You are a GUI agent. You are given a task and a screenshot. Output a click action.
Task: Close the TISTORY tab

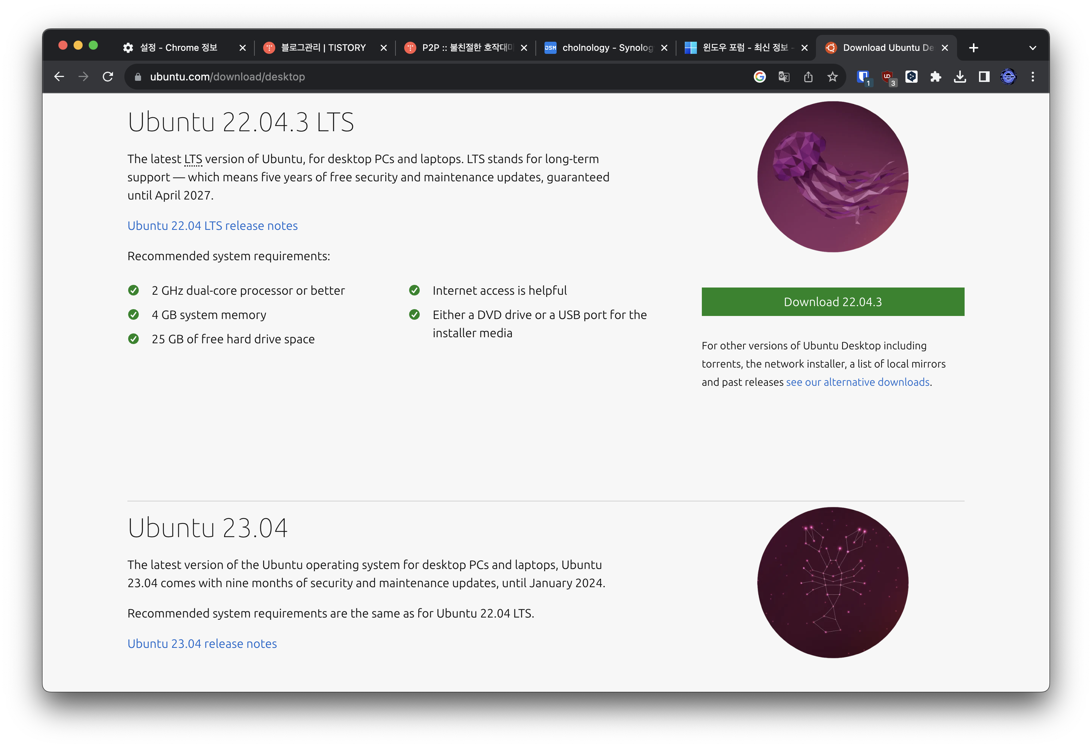(x=383, y=48)
